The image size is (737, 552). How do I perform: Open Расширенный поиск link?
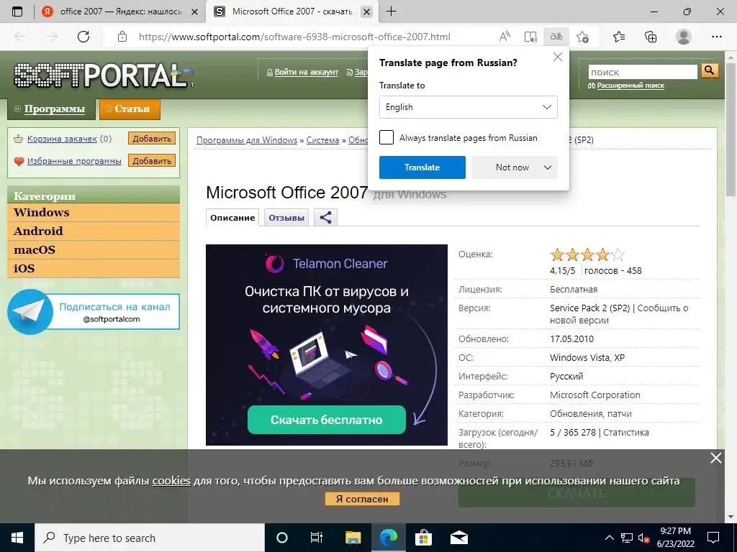tap(630, 86)
